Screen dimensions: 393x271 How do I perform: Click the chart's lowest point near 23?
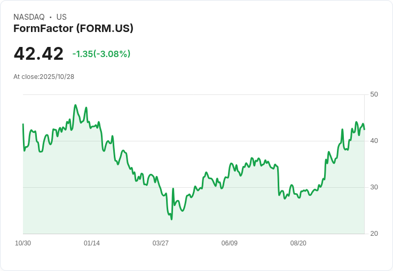(171, 219)
